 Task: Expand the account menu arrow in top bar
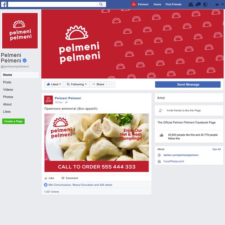point(222,4)
